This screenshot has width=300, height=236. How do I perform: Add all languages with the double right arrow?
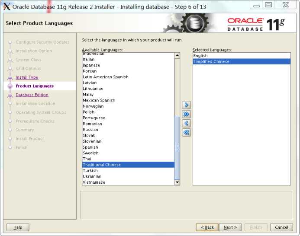click(x=186, y=114)
